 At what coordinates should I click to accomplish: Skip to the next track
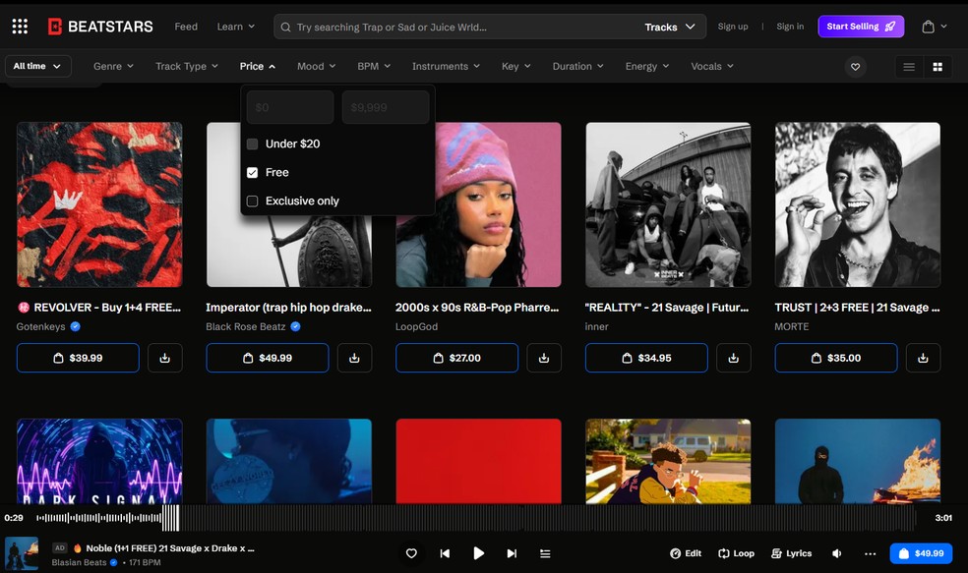[x=512, y=553]
